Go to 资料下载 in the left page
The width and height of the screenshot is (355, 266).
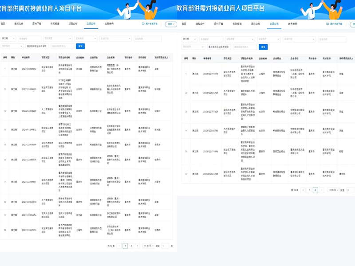(x=37, y=23)
